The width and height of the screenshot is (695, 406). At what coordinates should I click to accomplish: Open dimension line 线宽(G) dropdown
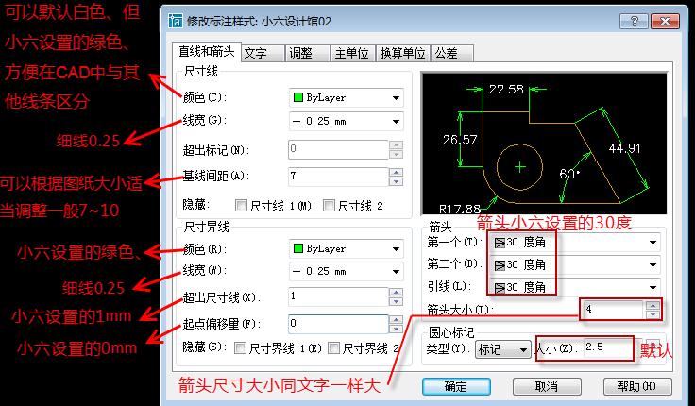pos(347,121)
